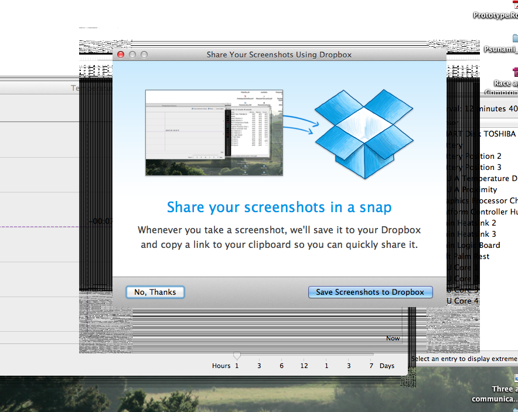Select the Main Logic Board row
The width and height of the screenshot is (518, 412).
pos(482,245)
